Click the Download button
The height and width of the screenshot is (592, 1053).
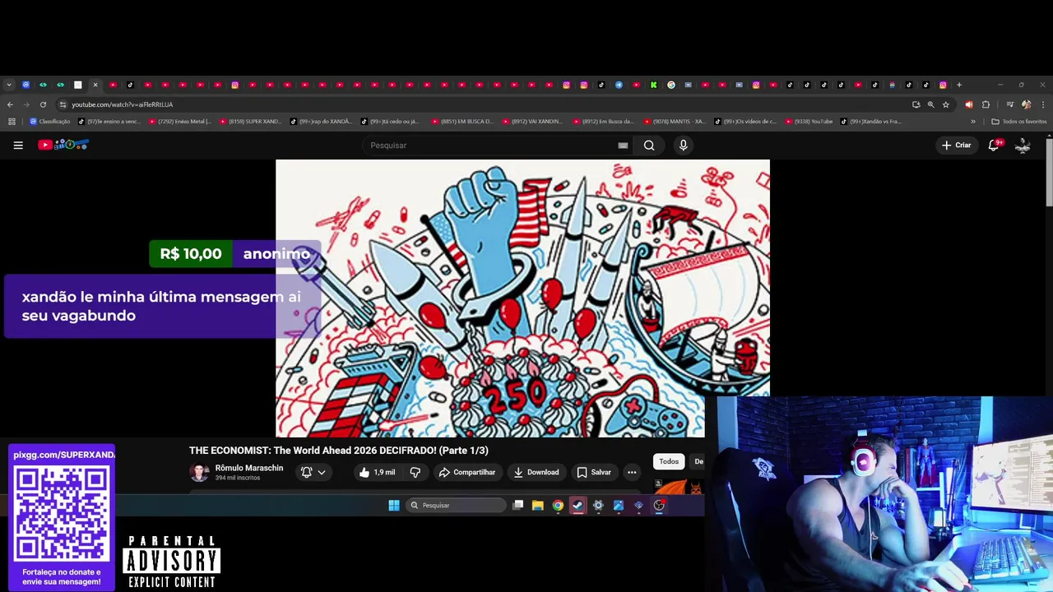pos(536,472)
